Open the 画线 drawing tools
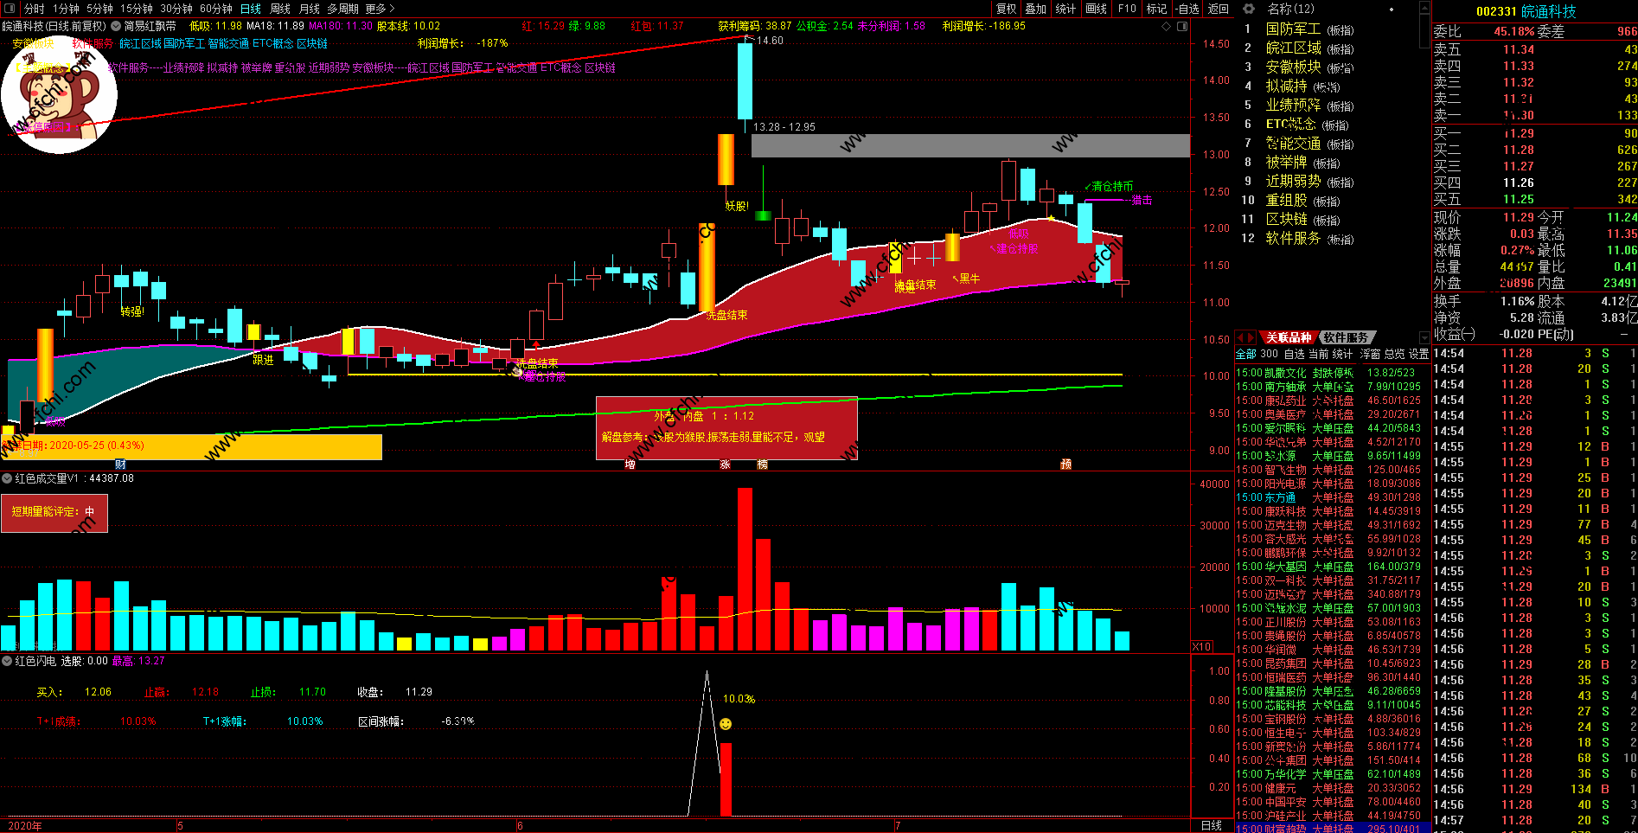The image size is (1638, 833). point(1096,9)
